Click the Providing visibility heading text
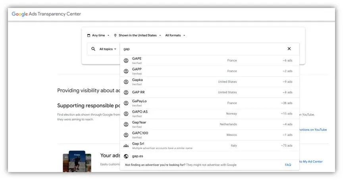Viewport: 343px width, 180px height. (x=89, y=90)
